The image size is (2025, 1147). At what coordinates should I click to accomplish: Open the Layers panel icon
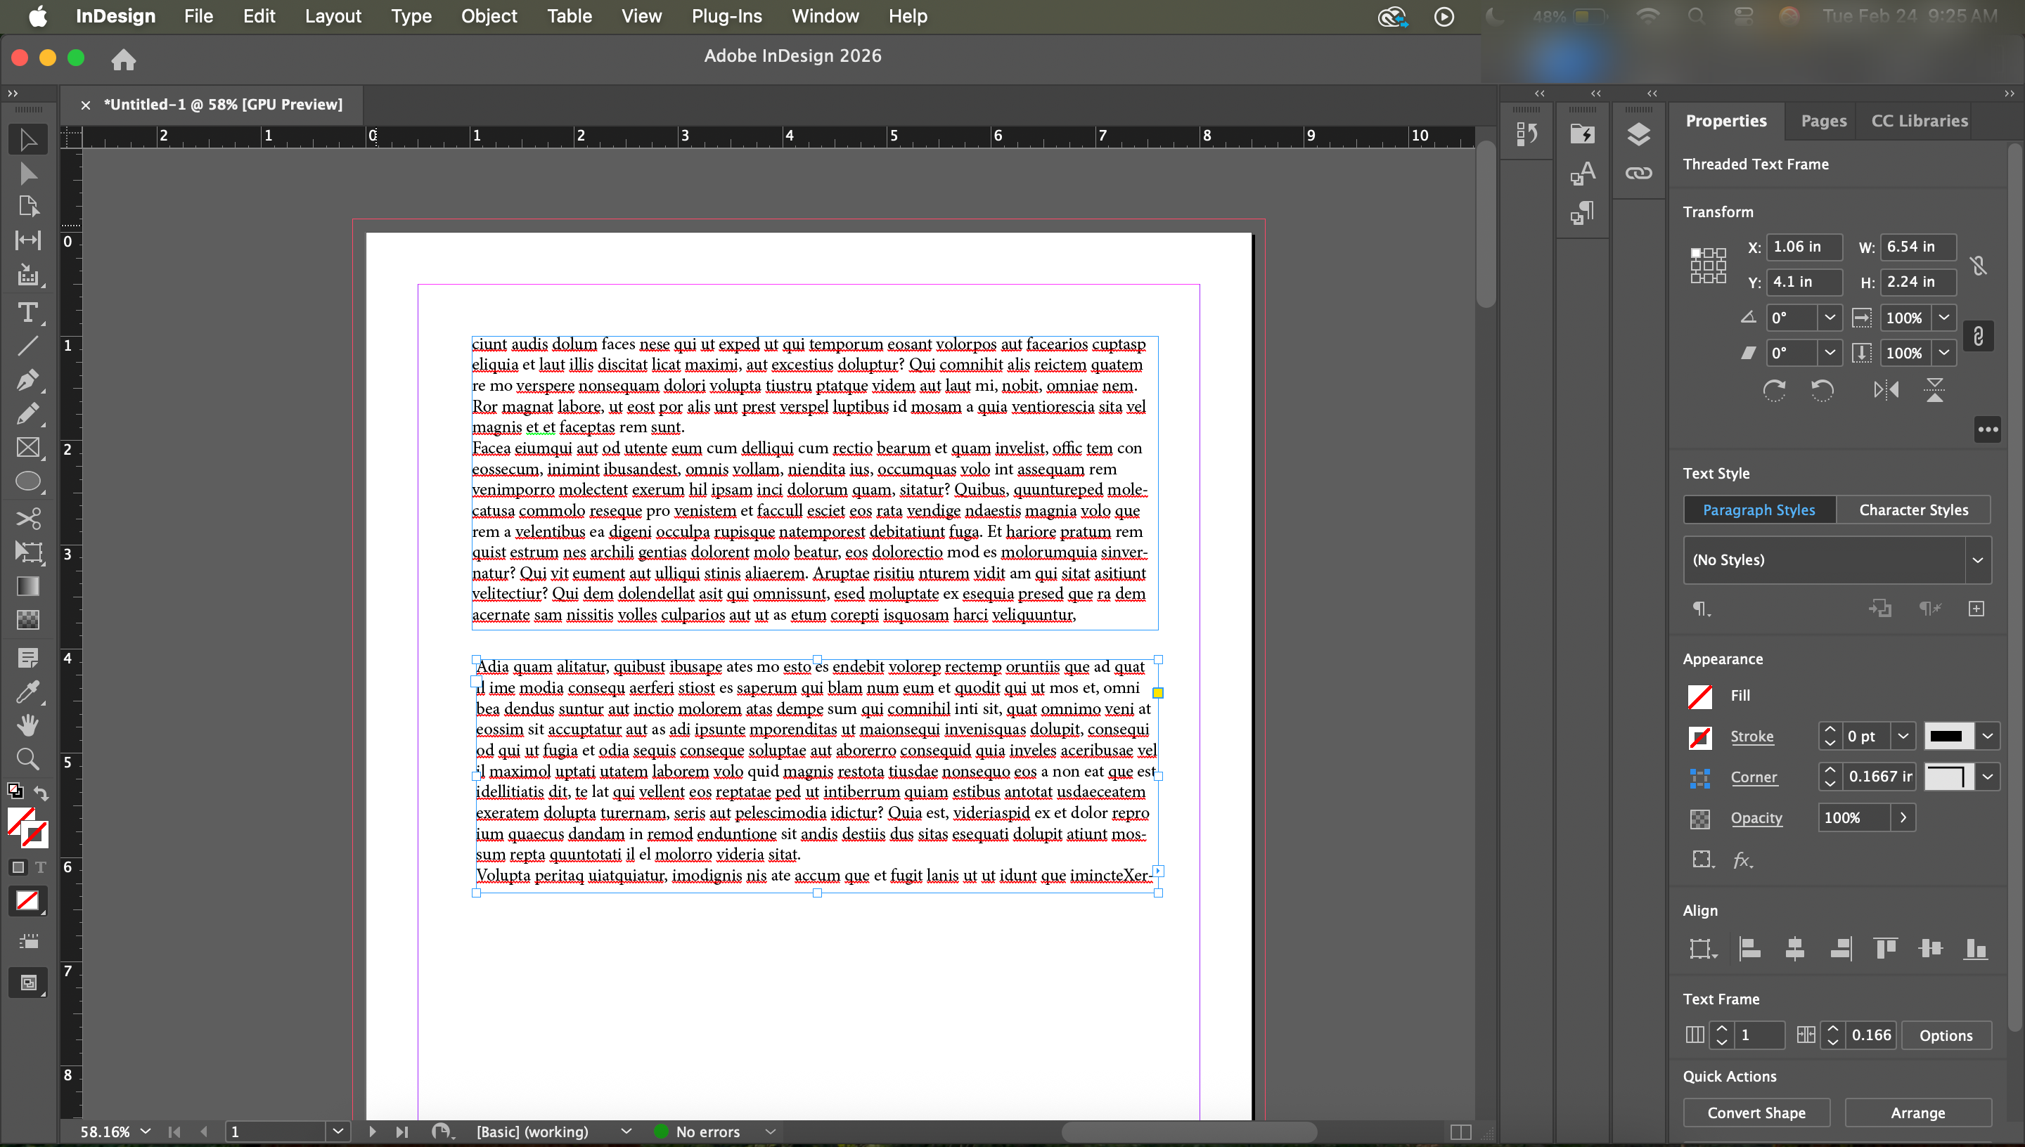[x=1638, y=135]
